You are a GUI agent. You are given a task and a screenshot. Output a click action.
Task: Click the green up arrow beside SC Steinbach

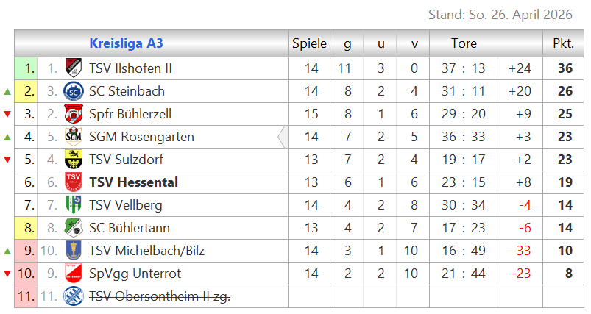(x=7, y=92)
